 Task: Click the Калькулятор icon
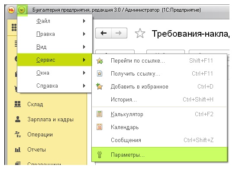pos(100,114)
